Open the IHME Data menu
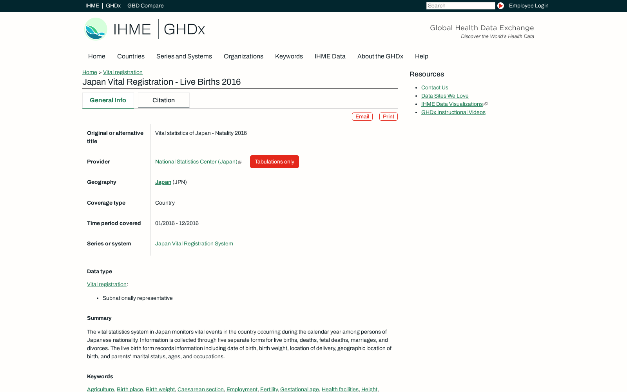Viewport: 627px width, 392px height. (330, 56)
